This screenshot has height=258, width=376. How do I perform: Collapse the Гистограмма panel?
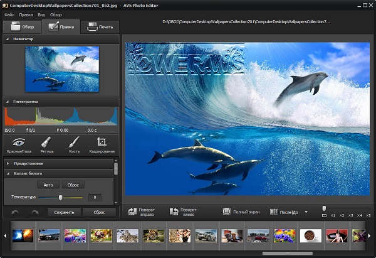(x=7, y=101)
